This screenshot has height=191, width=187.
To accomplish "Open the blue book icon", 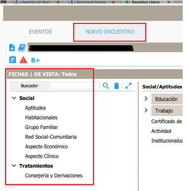I will pyautogui.click(x=22, y=48).
